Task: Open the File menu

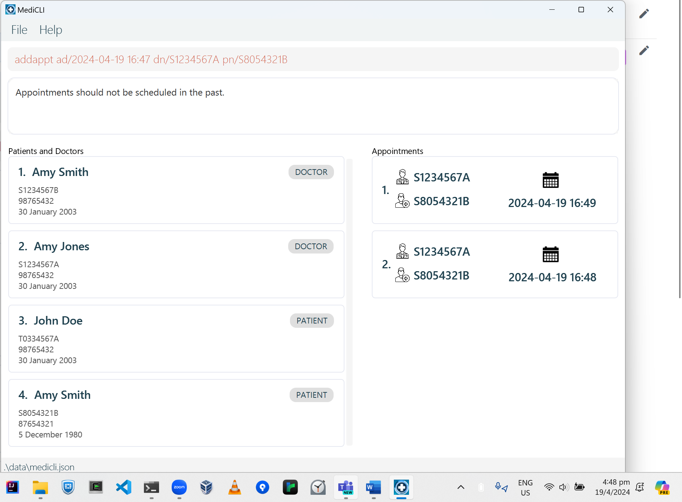Action: click(x=19, y=30)
